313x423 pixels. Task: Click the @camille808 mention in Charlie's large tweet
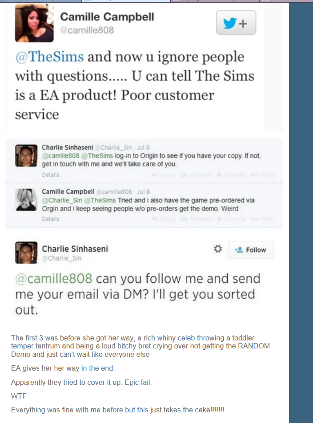coord(54,278)
